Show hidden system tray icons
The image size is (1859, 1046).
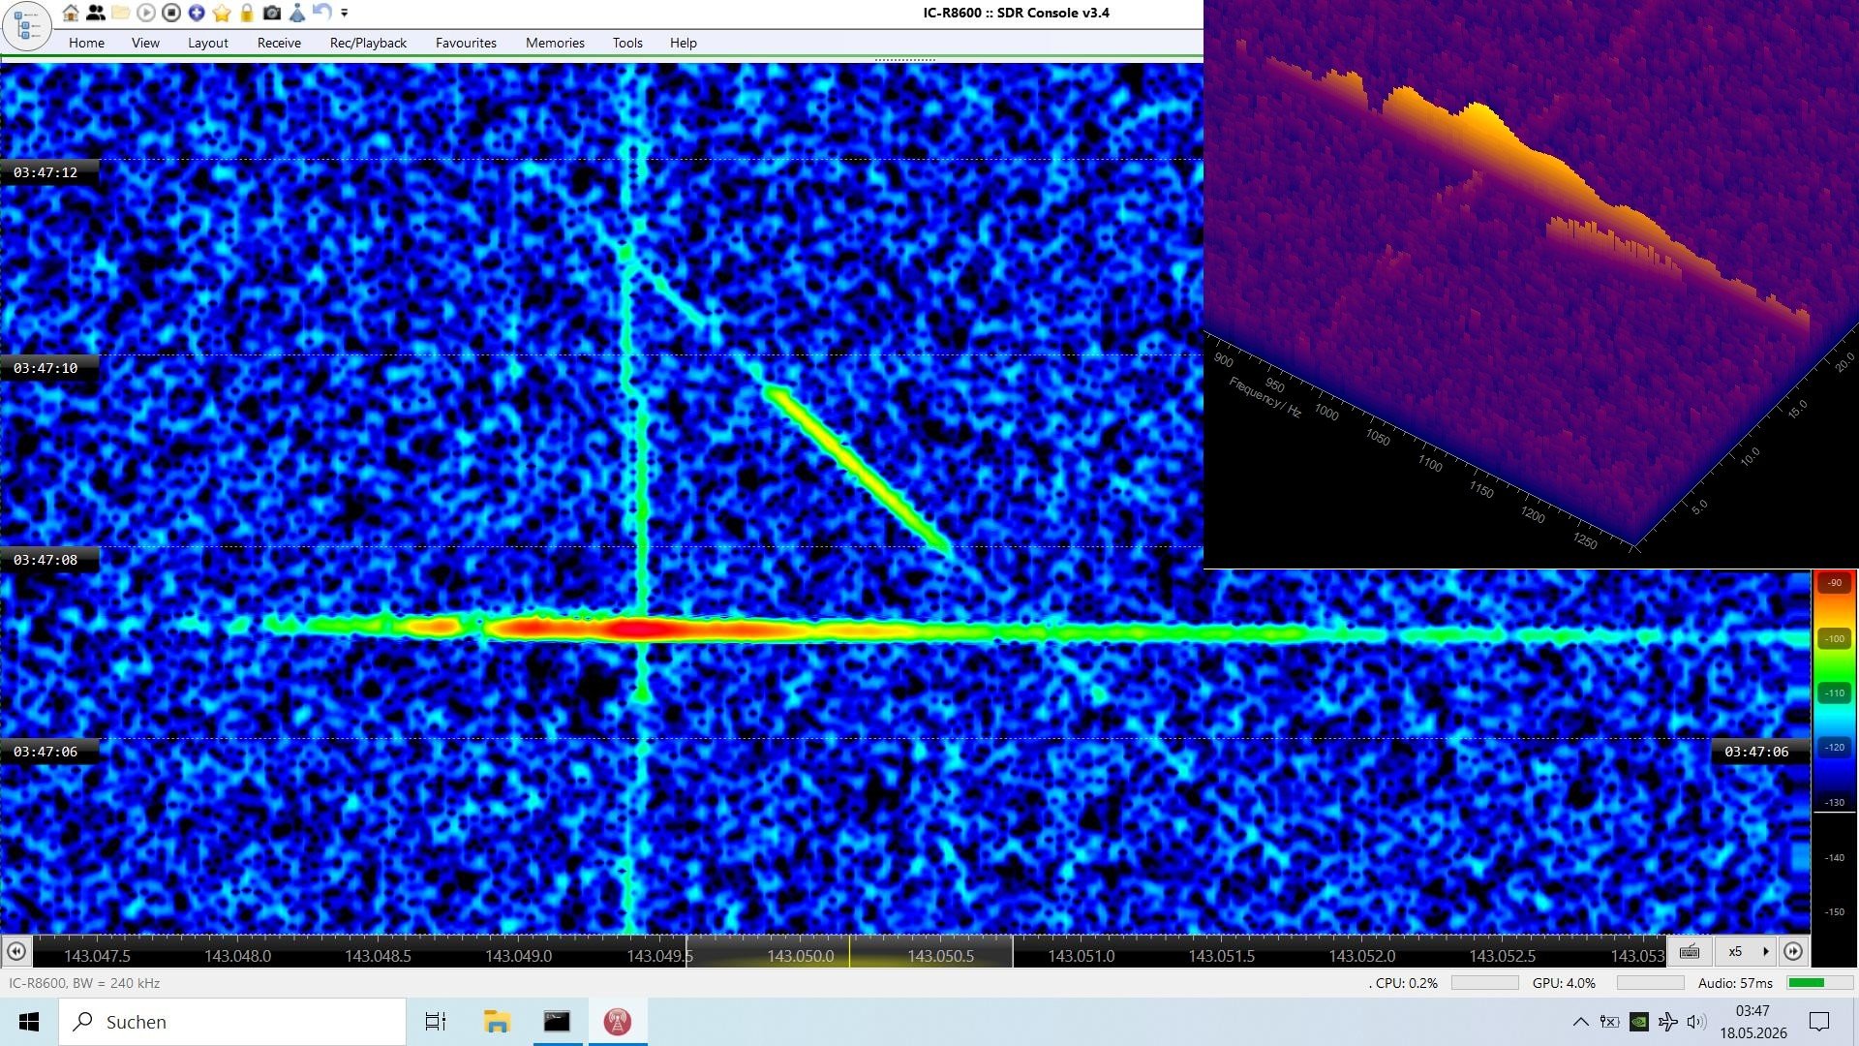click(x=1580, y=1022)
